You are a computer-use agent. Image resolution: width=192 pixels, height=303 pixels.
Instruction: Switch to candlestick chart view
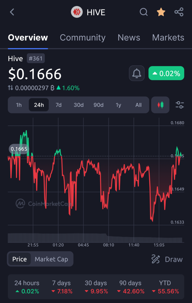[x=160, y=105]
